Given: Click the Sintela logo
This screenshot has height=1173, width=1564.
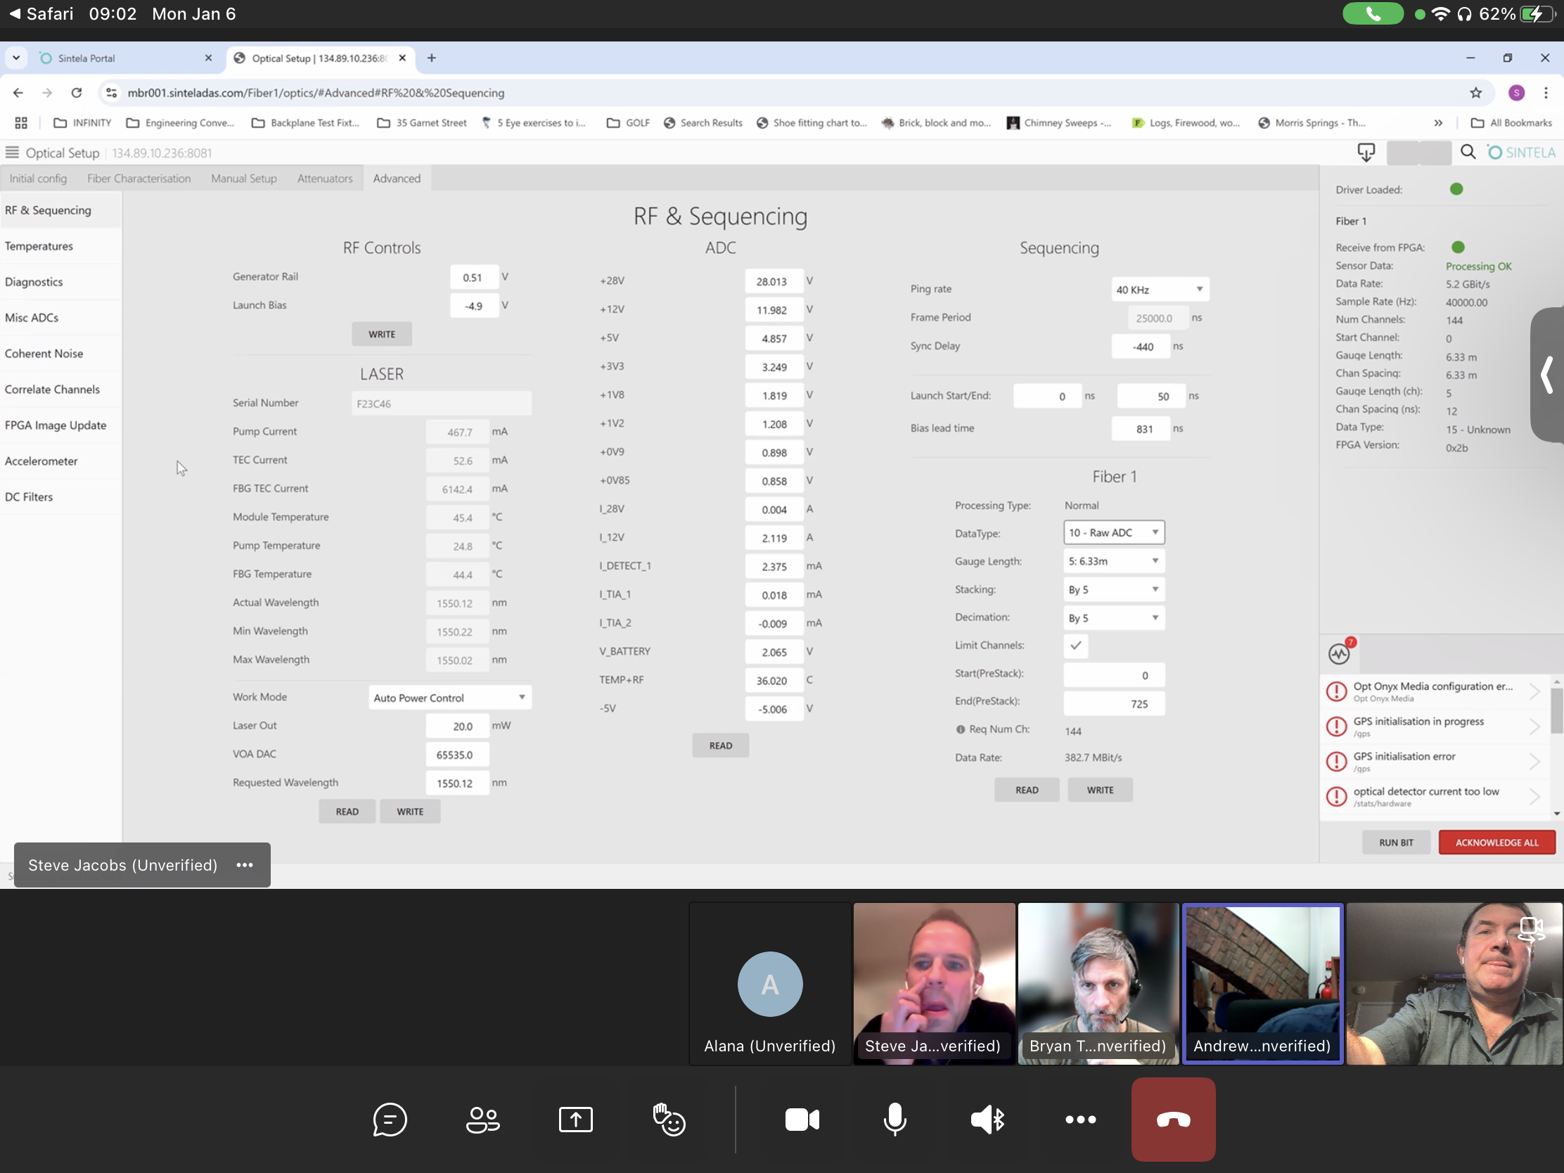Looking at the screenshot, I should coord(1520,153).
